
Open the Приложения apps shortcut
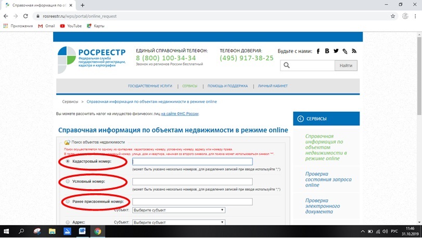pyautogui.click(x=18, y=26)
